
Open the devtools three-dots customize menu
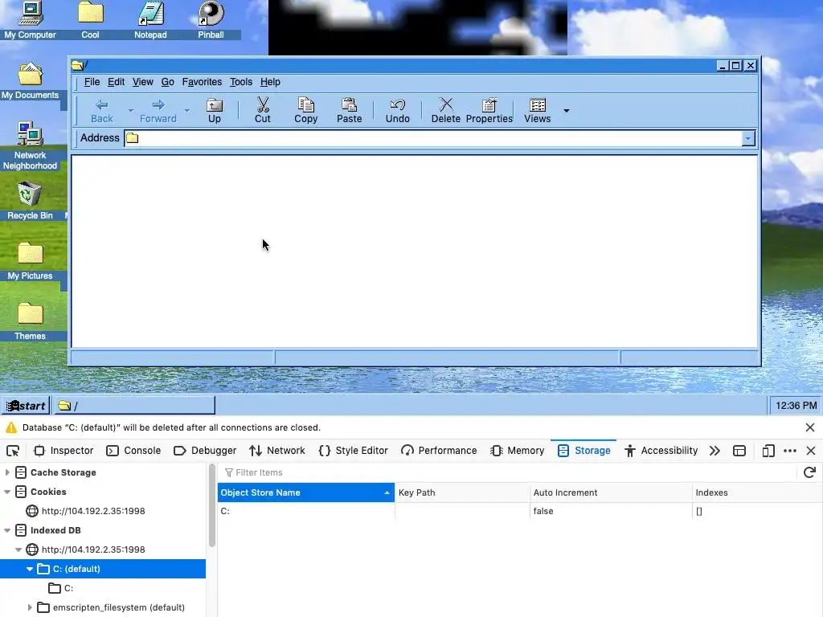click(789, 451)
